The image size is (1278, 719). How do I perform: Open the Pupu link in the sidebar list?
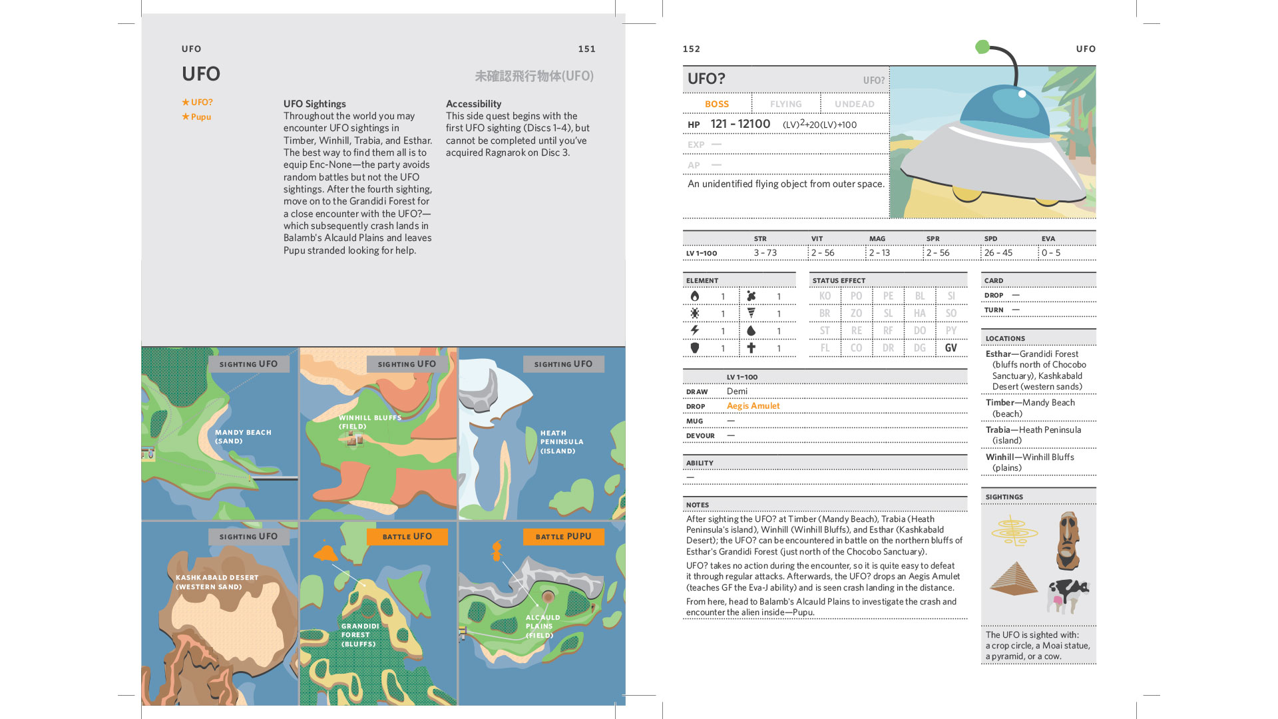[201, 117]
